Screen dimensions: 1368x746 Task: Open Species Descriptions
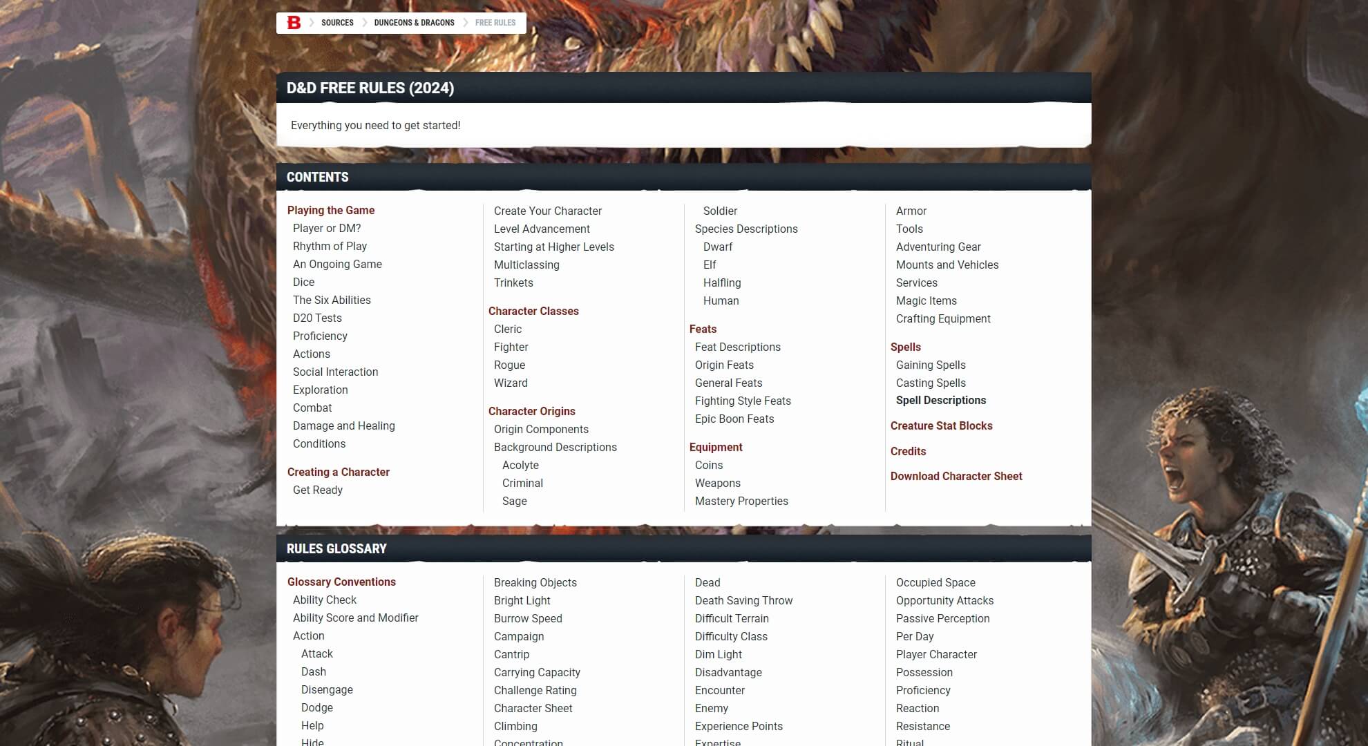click(746, 229)
